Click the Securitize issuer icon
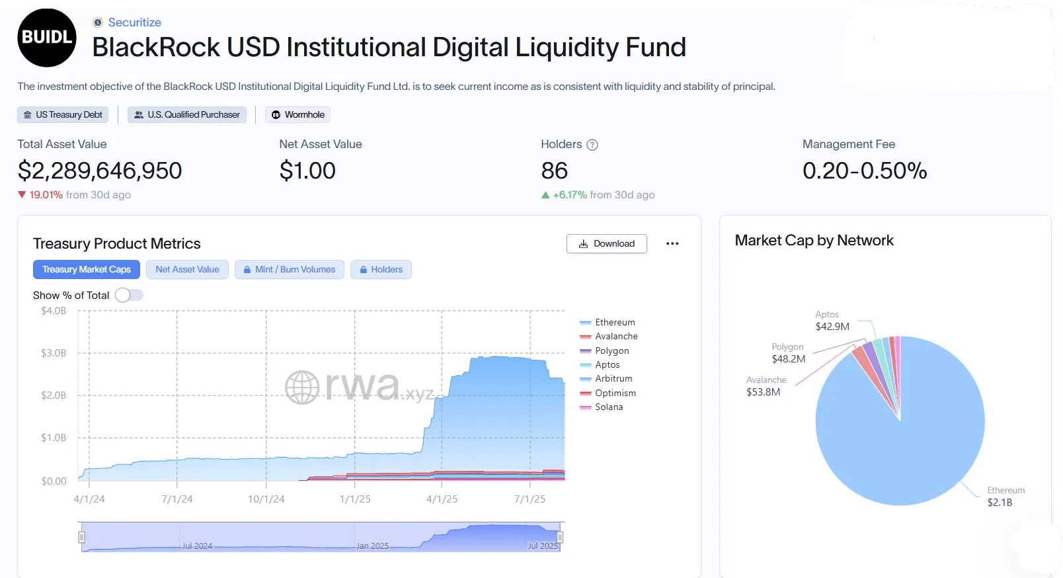 point(98,22)
